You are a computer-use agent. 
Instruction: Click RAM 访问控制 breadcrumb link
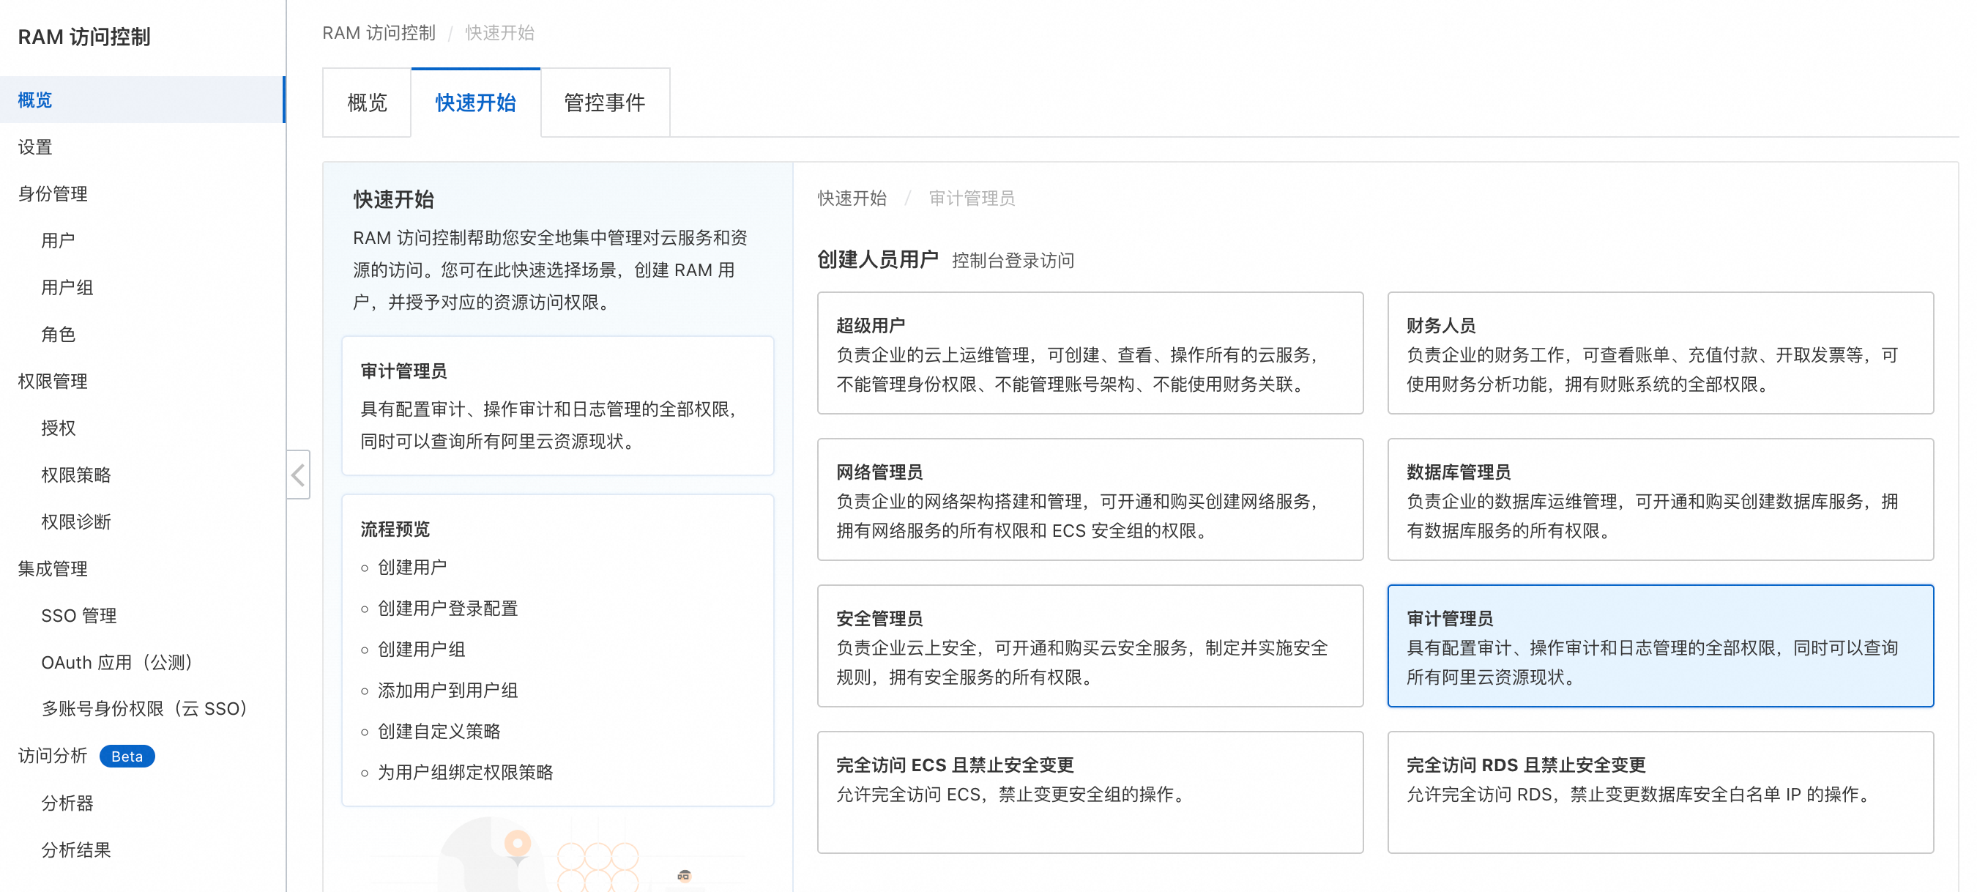pos(379,33)
